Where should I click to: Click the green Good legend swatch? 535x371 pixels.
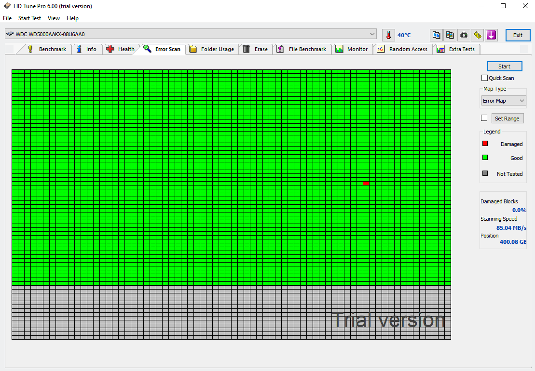[x=485, y=158]
